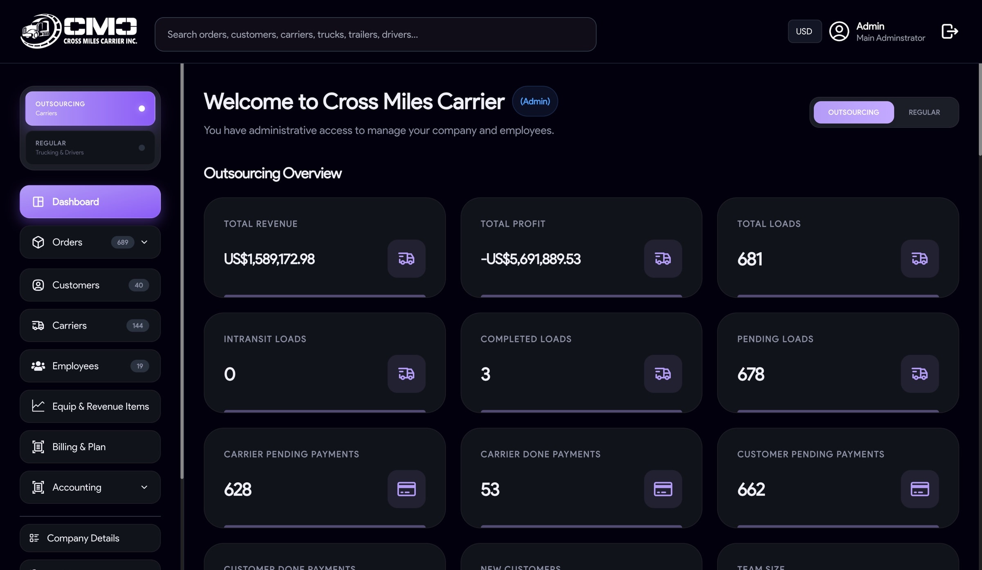
Task: Click the Dashboard grid icon in sidebar
Action: click(x=38, y=202)
